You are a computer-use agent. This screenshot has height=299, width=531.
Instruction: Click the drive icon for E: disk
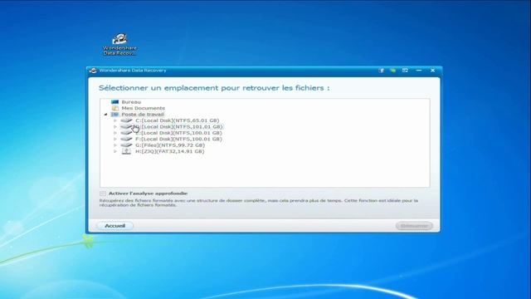click(x=126, y=133)
